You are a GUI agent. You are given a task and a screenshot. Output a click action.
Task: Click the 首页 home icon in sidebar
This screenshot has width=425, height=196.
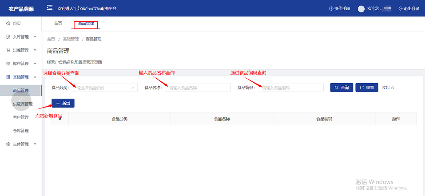8,24
